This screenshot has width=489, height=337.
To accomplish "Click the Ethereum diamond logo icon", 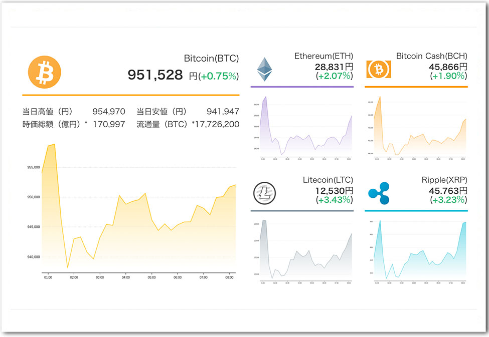I will pyautogui.click(x=264, y=69).
